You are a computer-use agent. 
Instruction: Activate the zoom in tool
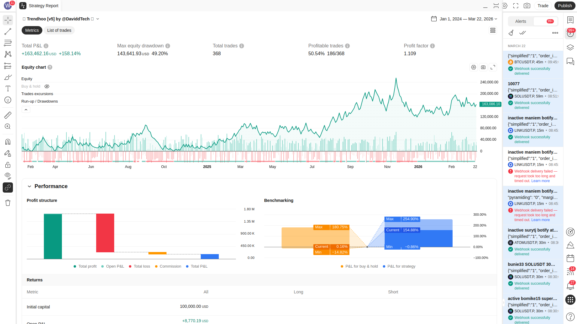pos(8,126)
